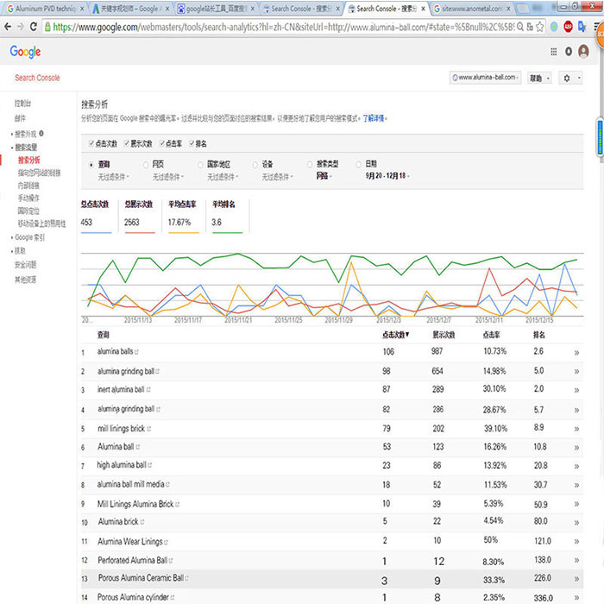This screenshot has height=604, width=604.
Task: Toggle the 展示次数 checkbox
Action: [x=126, y=144]
